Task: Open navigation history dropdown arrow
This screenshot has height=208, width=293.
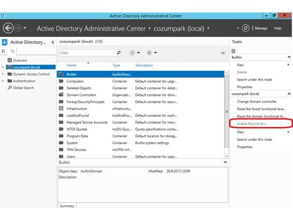Action: click(x=25, y=28)
